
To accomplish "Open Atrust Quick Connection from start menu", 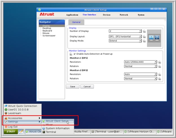I will pos(23,106).
